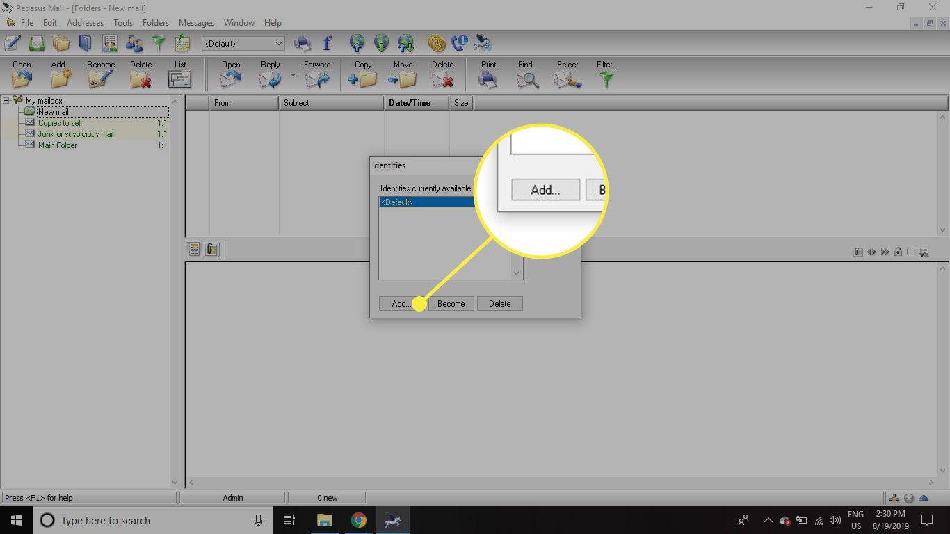This screenshot has width=950, height=534.
Task: Click the folder Delete button with red X
Action: coord(140,74)
